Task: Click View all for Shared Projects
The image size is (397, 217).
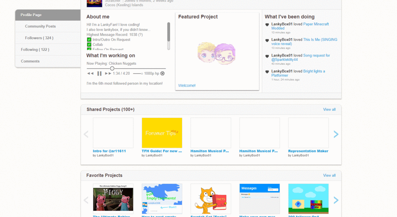Action: (329, 109)
